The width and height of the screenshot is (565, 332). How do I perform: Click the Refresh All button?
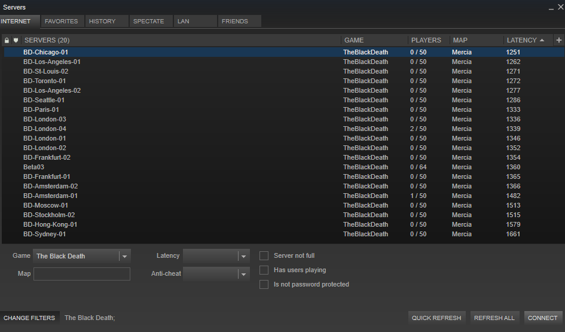click(x=494, y=318)
